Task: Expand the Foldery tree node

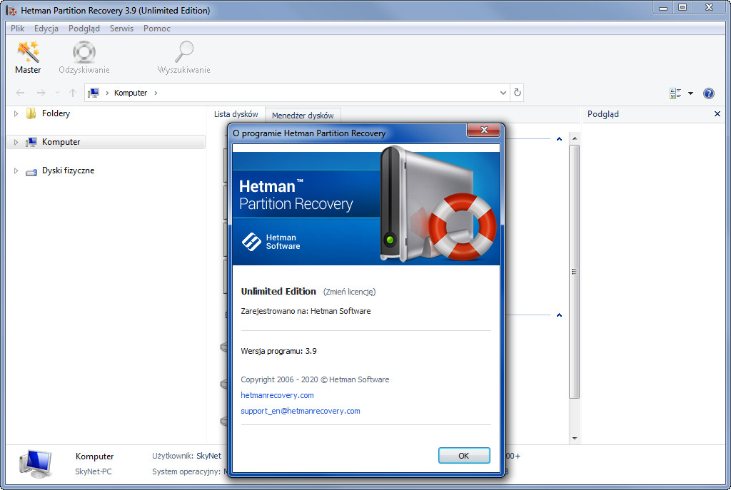Action: (x=16, y=113)
